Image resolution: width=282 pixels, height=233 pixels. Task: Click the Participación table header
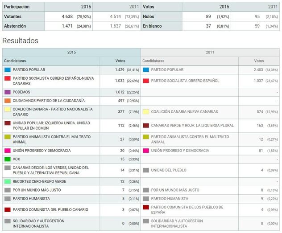point(17,7)
